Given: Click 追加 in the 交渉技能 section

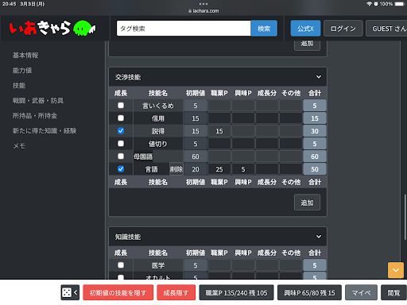Looking at the screenshot, I should tap(307, 203).
